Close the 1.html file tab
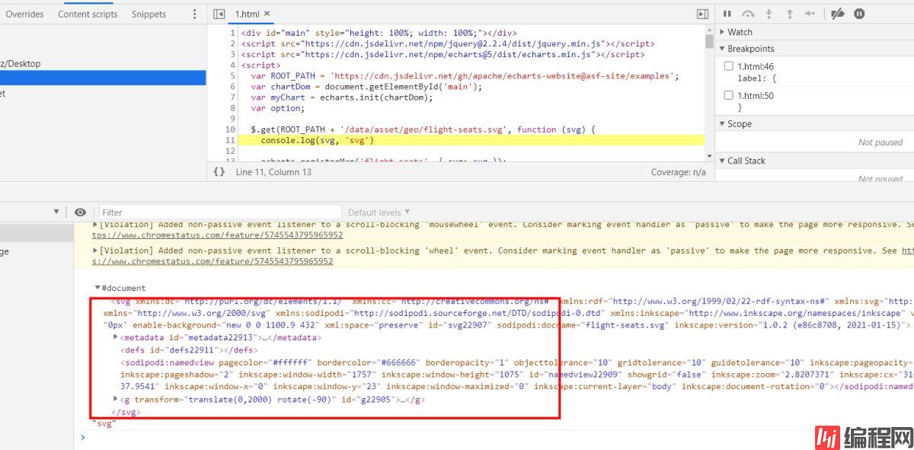The height and width of the screenshot is (450, 914). coord(267,14)
